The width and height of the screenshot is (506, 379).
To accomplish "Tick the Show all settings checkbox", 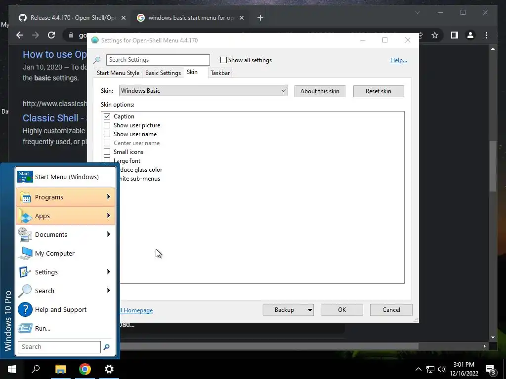I will point(223,60).
